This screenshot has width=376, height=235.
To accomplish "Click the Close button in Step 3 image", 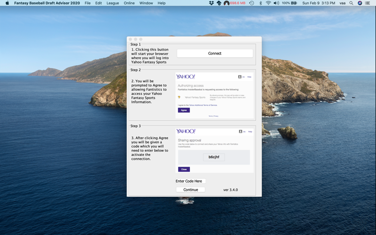I will tap(184, 169).
